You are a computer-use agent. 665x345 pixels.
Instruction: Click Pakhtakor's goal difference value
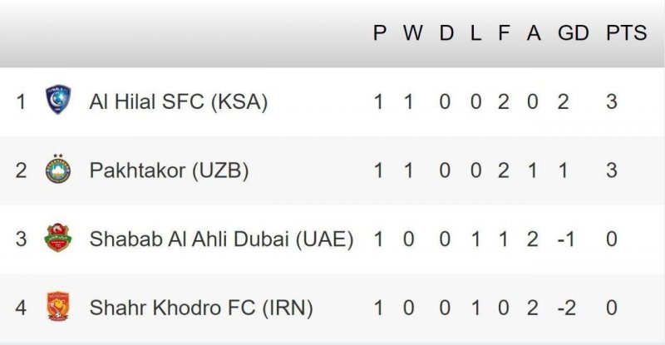click(564, 171)
